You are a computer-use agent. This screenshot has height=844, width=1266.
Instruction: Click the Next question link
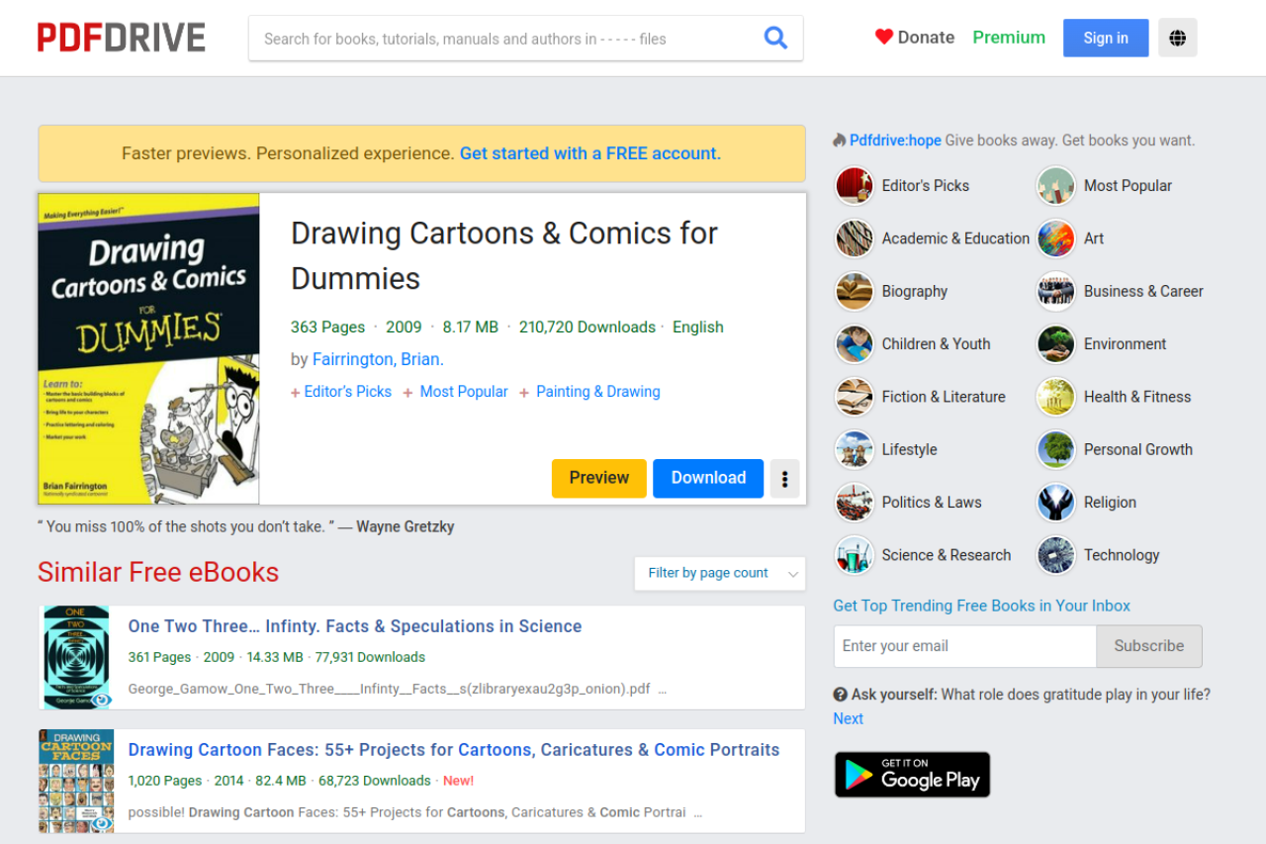[849, 718]
